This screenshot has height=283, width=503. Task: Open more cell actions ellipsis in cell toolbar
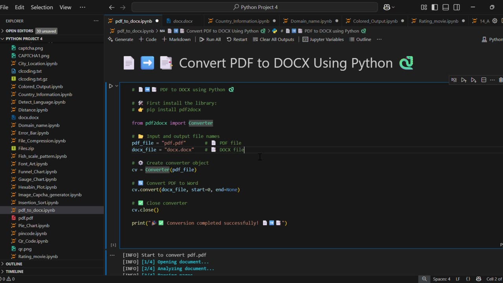492,80
